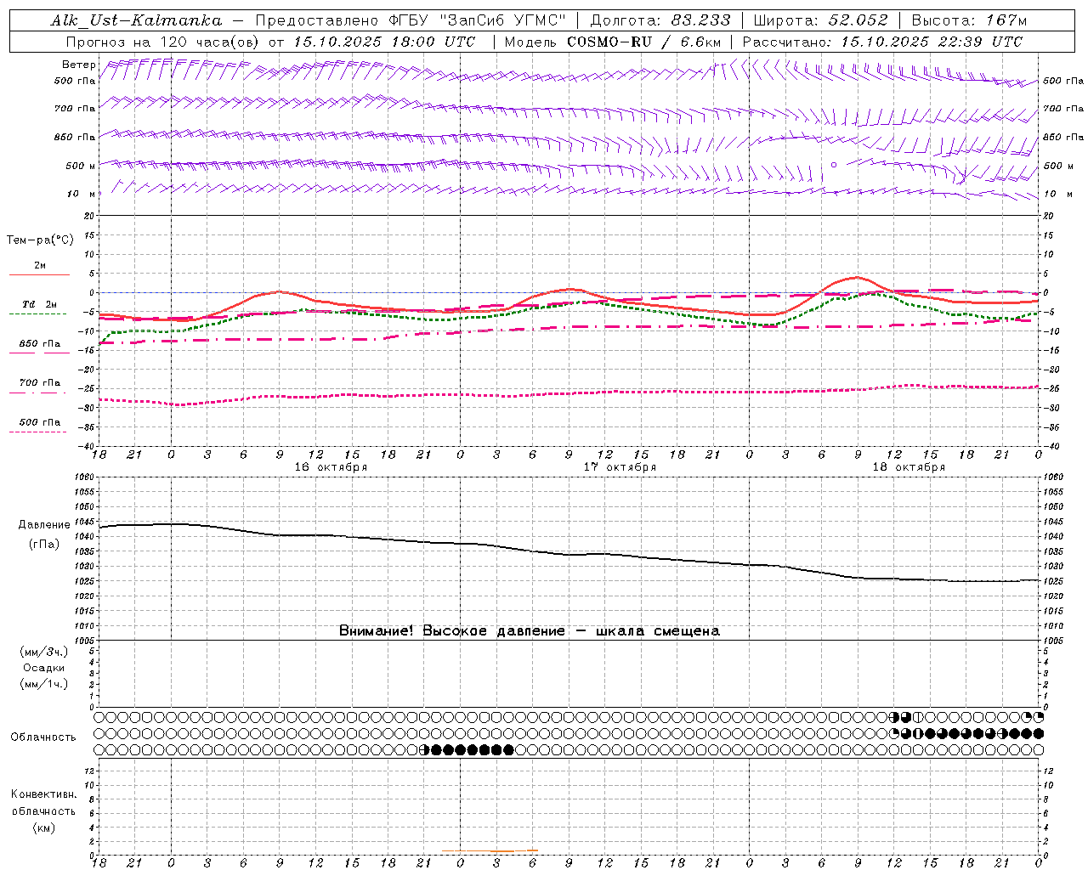Click the Давление panel label
This screenshot has width=1088, height=870.
[44, 525]
